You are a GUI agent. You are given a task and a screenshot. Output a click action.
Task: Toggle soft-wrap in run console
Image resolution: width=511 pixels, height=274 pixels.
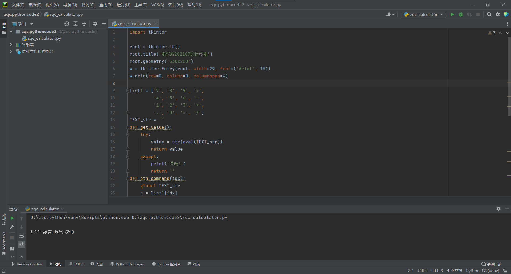[x=22, y=236]
